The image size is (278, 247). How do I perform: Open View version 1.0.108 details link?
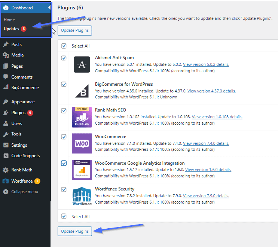tap(217, 117)
